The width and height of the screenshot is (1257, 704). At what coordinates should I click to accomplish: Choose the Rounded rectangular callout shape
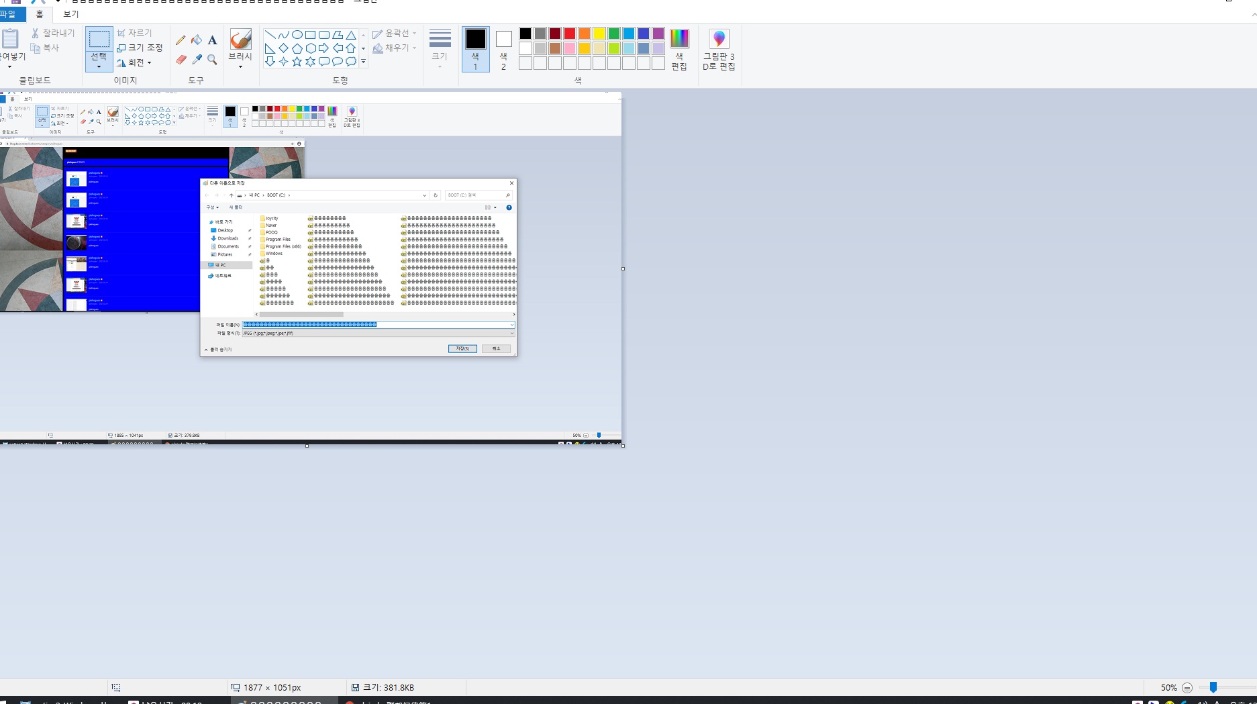click(x=323, y=62)
